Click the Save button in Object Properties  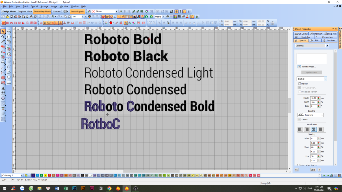(313, 170)
